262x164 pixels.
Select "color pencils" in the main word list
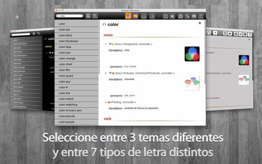(77, 116)
